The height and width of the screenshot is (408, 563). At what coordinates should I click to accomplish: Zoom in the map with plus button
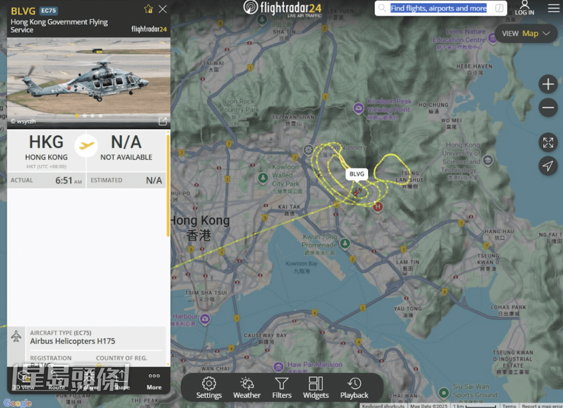pos(548,85)
